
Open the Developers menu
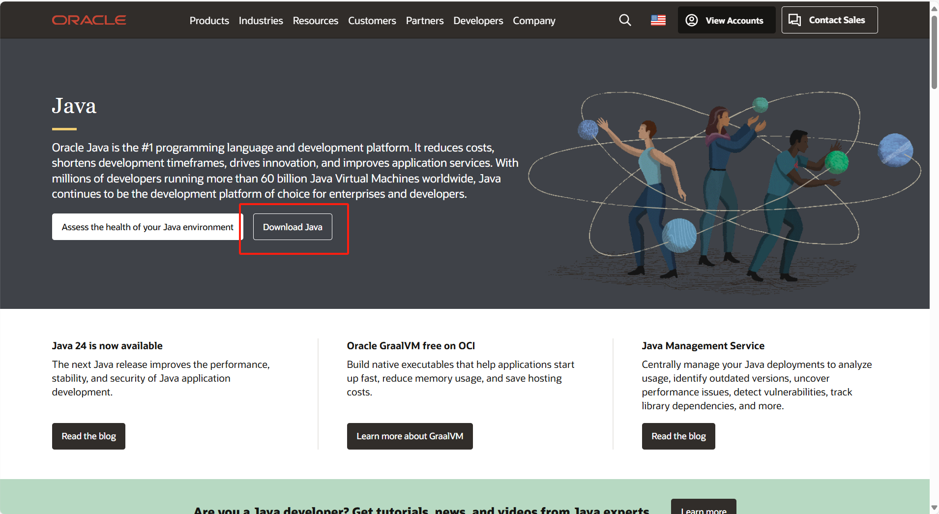pyautogui.click(x=478, y=21)
